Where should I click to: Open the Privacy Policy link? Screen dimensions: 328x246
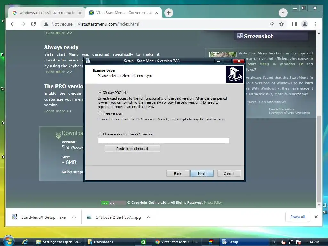(213, 203)
